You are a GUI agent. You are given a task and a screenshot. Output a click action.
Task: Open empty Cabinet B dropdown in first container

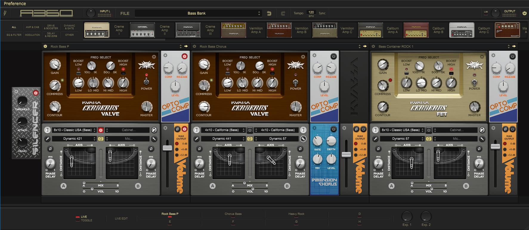128,130
